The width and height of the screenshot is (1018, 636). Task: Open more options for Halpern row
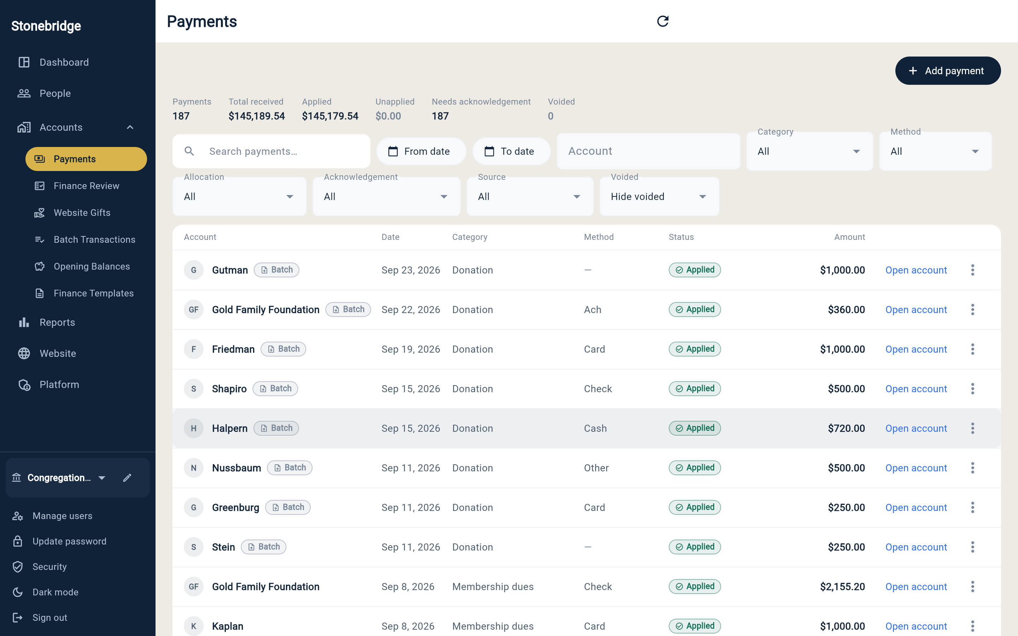coord(972,428)
